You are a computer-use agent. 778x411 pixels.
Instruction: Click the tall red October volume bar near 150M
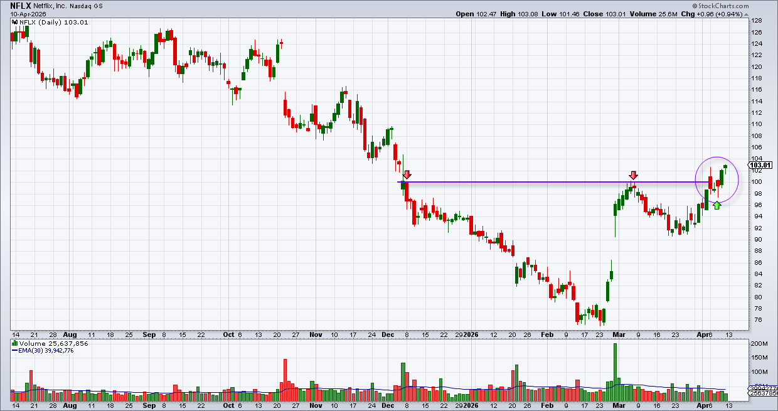click(285, 380)
